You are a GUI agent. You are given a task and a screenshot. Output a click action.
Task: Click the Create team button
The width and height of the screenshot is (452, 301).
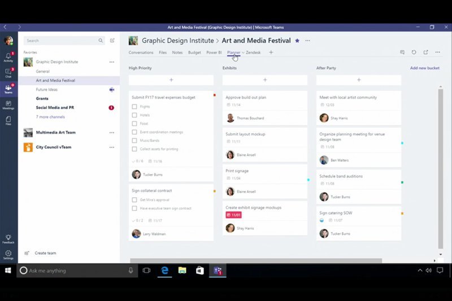[45, 253]
